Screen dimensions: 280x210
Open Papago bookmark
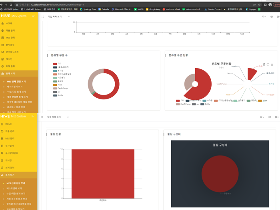point(251,9)
